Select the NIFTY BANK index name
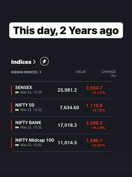This screenshot has width=132, height=177. [x=28, y=123]
